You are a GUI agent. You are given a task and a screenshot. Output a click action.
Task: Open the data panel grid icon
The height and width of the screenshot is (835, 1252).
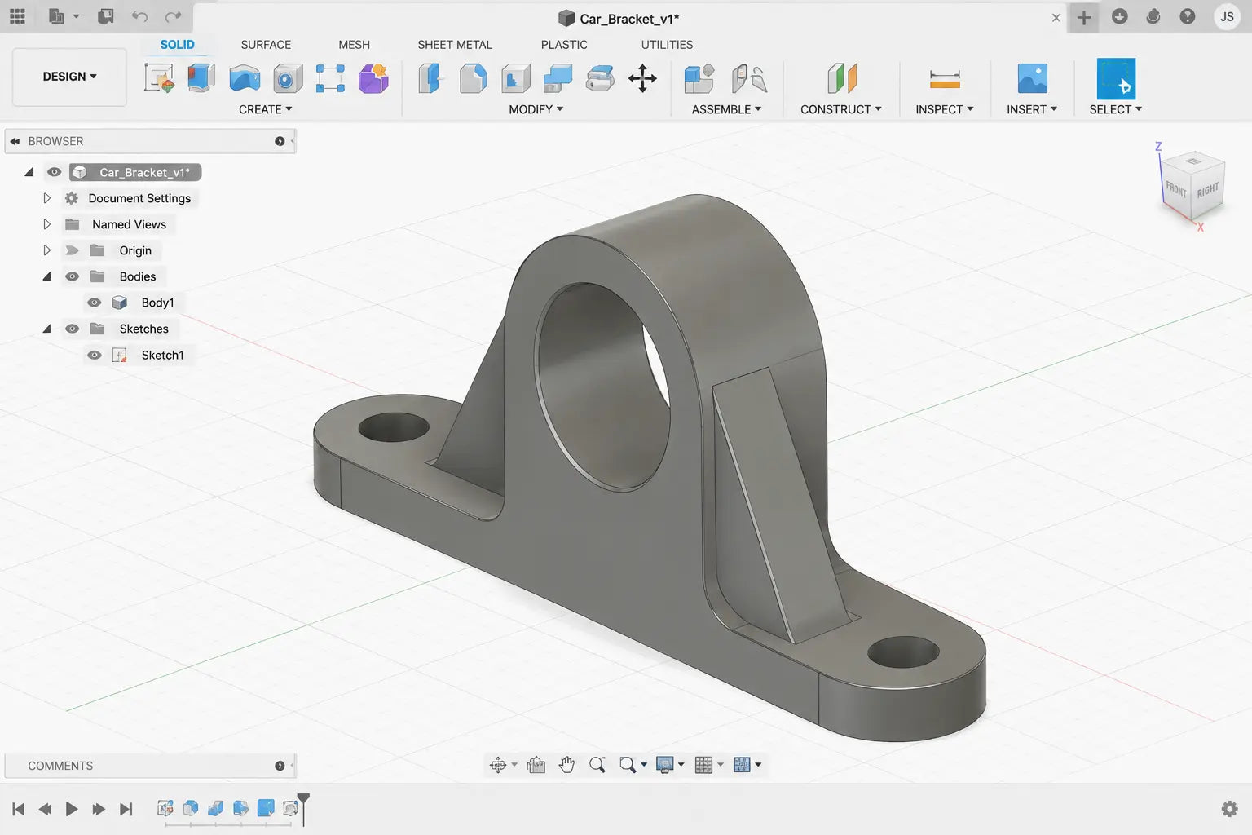coord(17,16)
